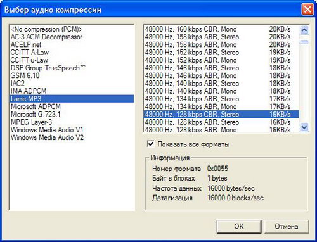Screen dimensions: 317x242
Task: Pick 48000 Hz 134 kbps ABR Stereo
Action: (x=221, y=99)
